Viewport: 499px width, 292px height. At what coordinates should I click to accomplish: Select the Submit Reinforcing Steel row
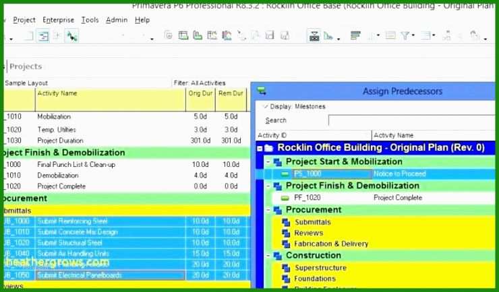click(x=127, y=221)
